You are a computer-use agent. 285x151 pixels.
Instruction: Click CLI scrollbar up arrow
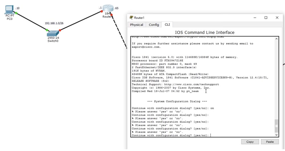coord(276,39)
